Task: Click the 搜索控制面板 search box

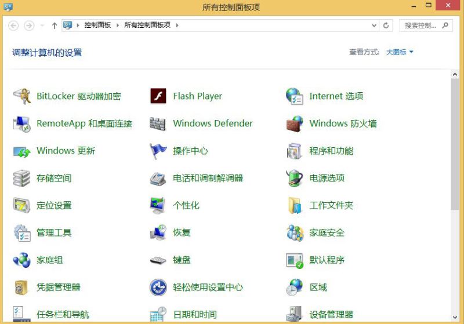Action: click(x=420, y=26)
